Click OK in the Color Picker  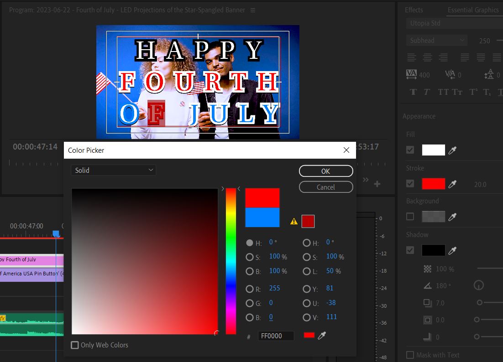[x=326, y=171]
